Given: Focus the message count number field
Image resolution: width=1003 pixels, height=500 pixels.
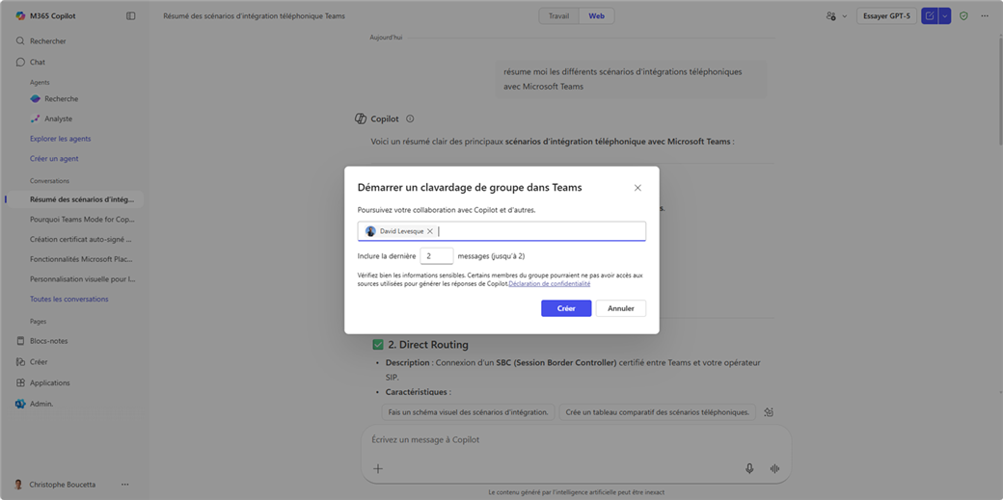Looking at the screenshot, I should 436,256.
